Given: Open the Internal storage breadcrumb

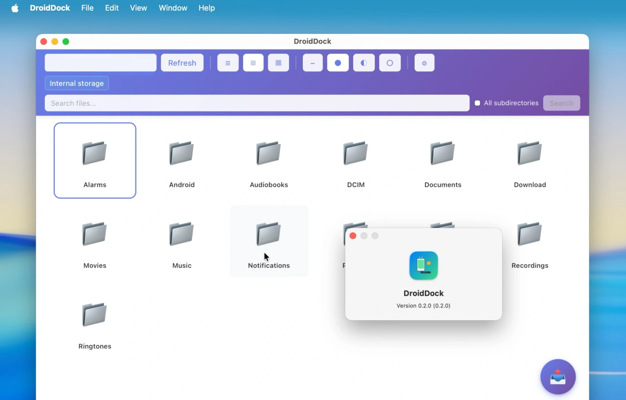Looking at the screenshot, I should [76, 83].
